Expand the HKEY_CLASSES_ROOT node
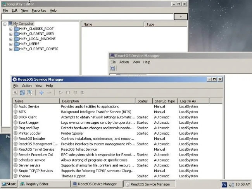The image size is (252, 189). tap(11, 29)
